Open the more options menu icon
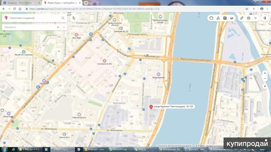Image resolution: width=271 pixels, height=152 pixels. (x=255, y=18)
